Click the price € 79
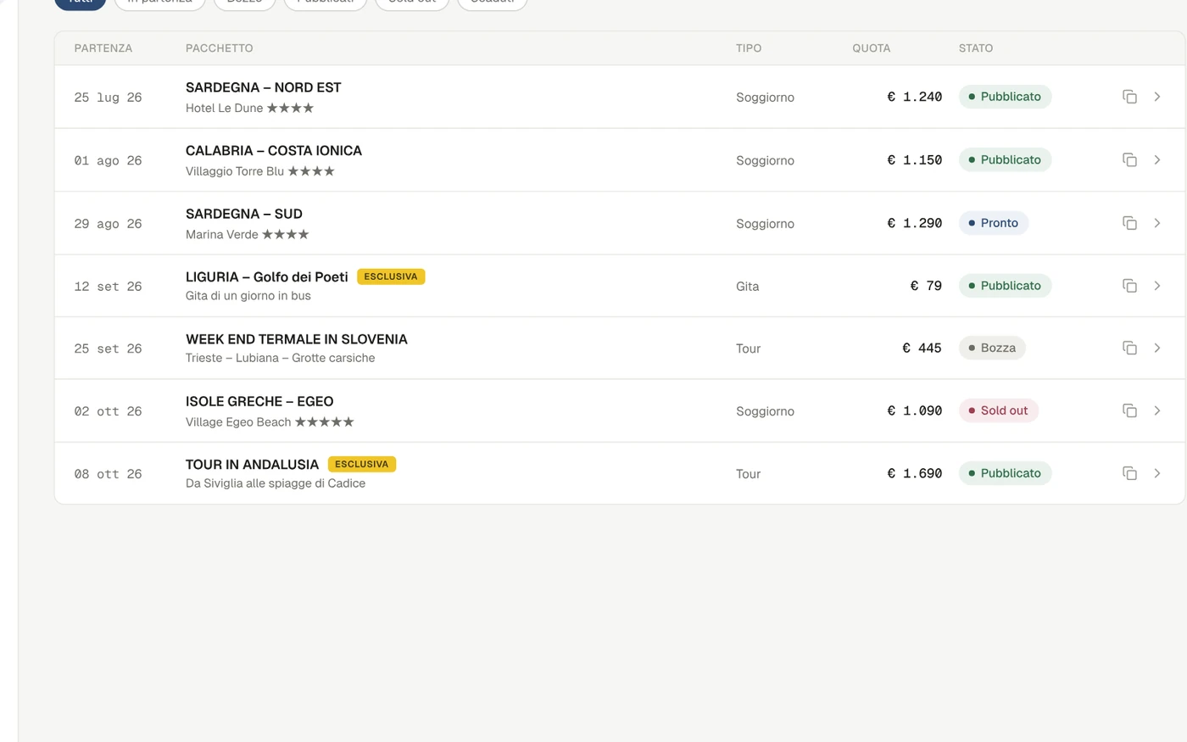This screenshot has height=742, width=1187. [x=926, y=286]
